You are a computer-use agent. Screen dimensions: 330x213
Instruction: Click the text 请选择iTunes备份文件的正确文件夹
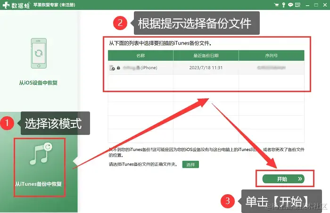pos(143,164)
